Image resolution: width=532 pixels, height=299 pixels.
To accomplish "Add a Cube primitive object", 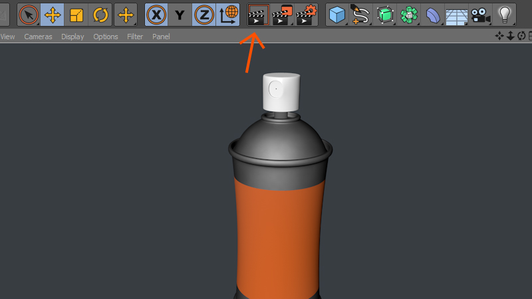I will [x=337, y=14].
